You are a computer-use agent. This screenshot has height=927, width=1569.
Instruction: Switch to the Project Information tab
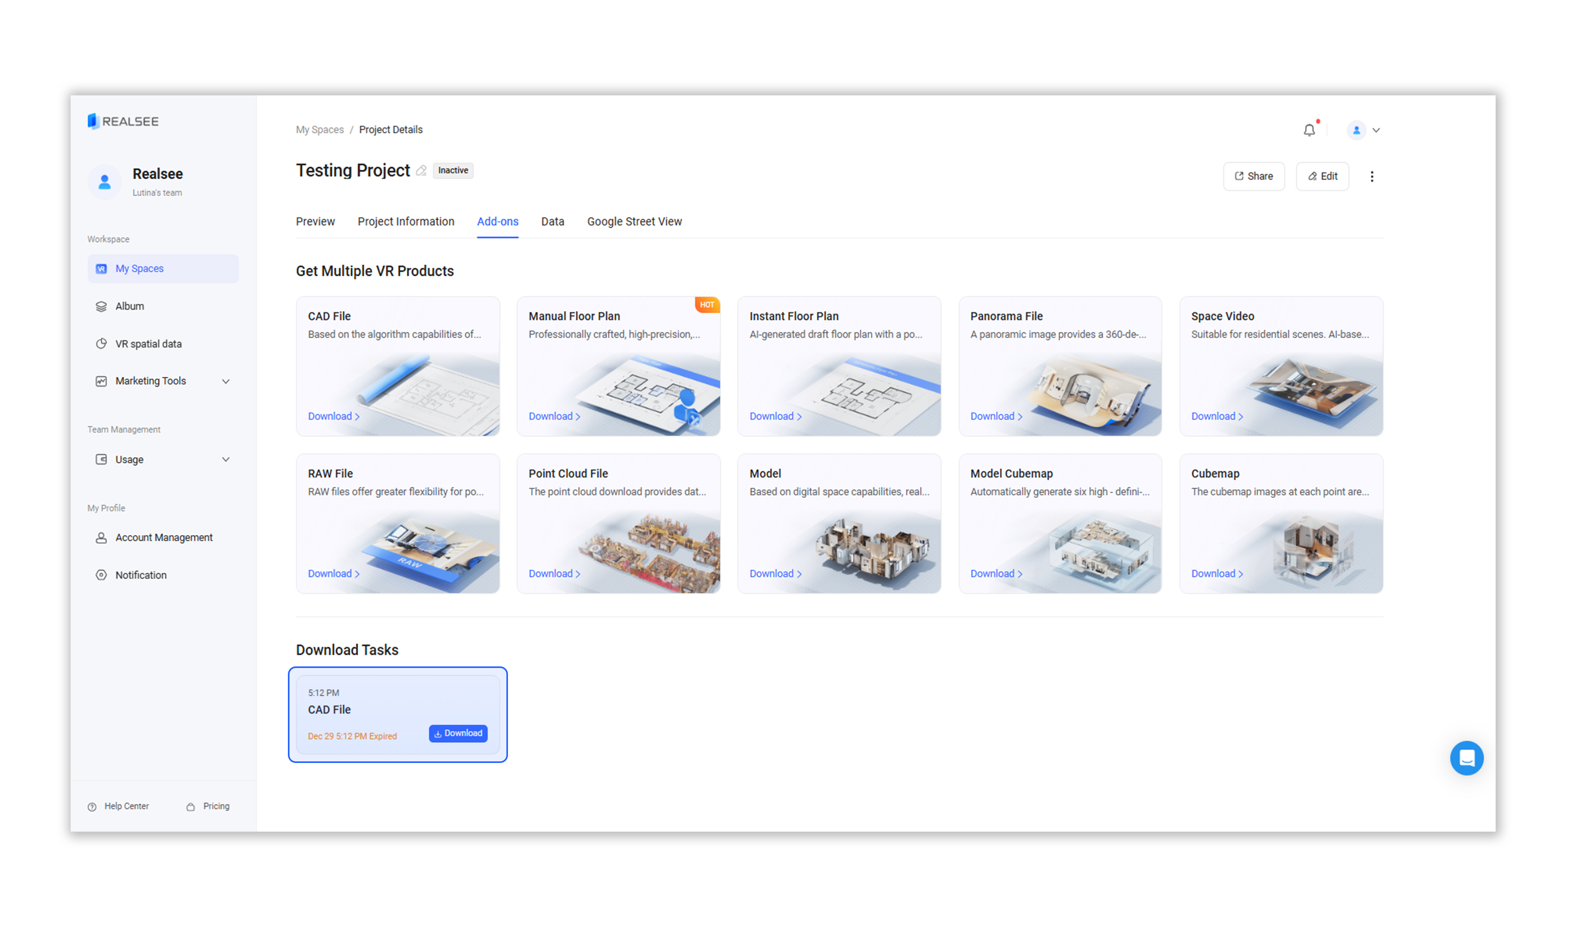[x=406, y=222]
